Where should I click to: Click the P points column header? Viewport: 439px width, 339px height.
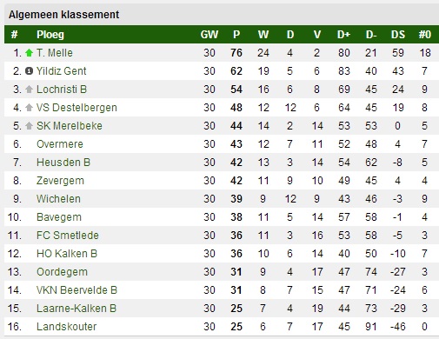click(236, 35)
